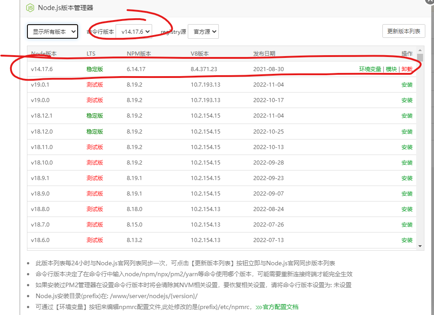434x315 pixels.
Task: Install Node v18.12.1
Action: [x=407, y=116]
